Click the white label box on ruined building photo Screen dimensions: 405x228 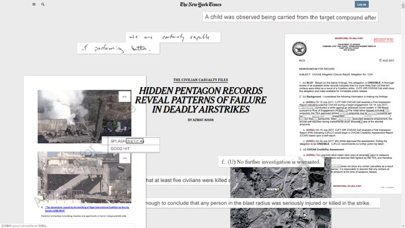(x=125, y=158)
